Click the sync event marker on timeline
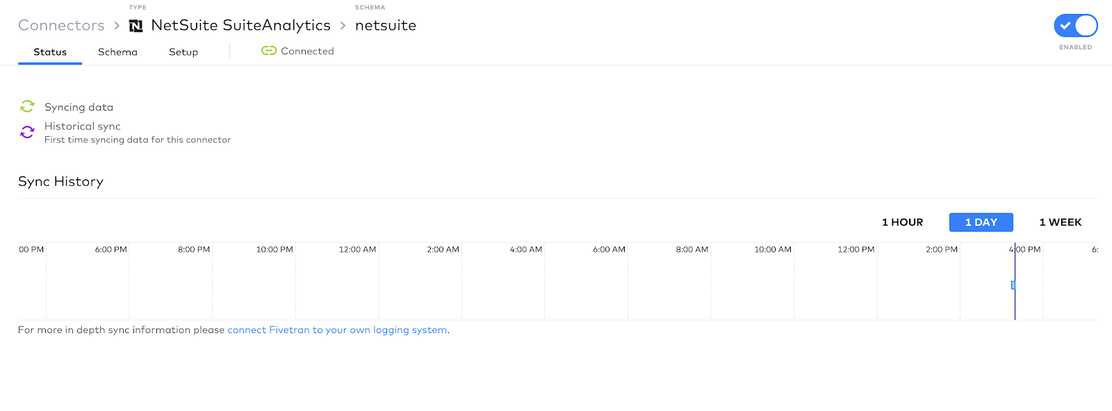The image size is (1112, 411). tap(1013, 285)
